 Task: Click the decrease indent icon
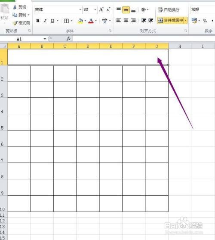click(144, 20)
